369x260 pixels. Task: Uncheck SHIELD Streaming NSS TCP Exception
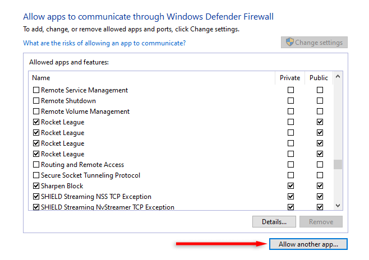pos(36,197)
